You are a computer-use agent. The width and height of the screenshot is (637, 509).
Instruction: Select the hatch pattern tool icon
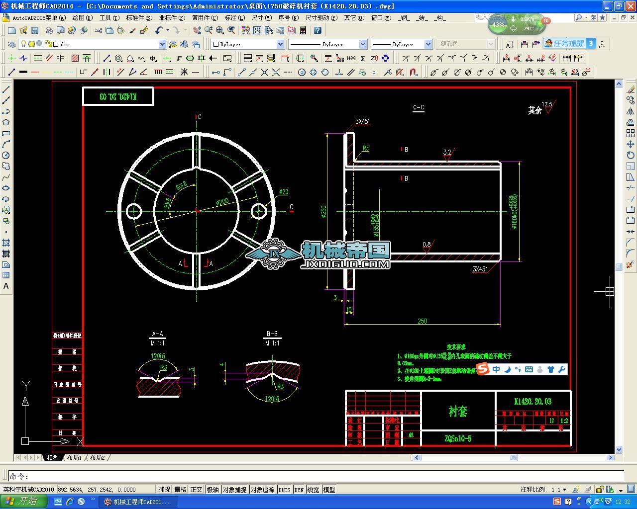pos(75,58)
